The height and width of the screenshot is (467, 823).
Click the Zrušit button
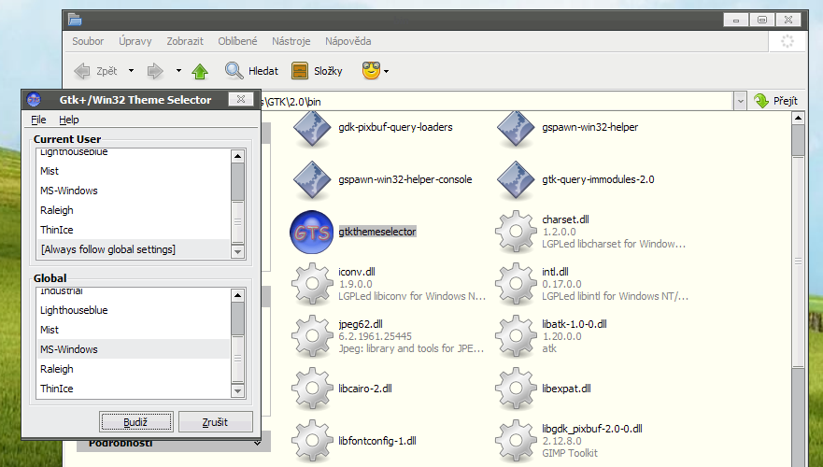pyautogui.click(x=215, y=422)
